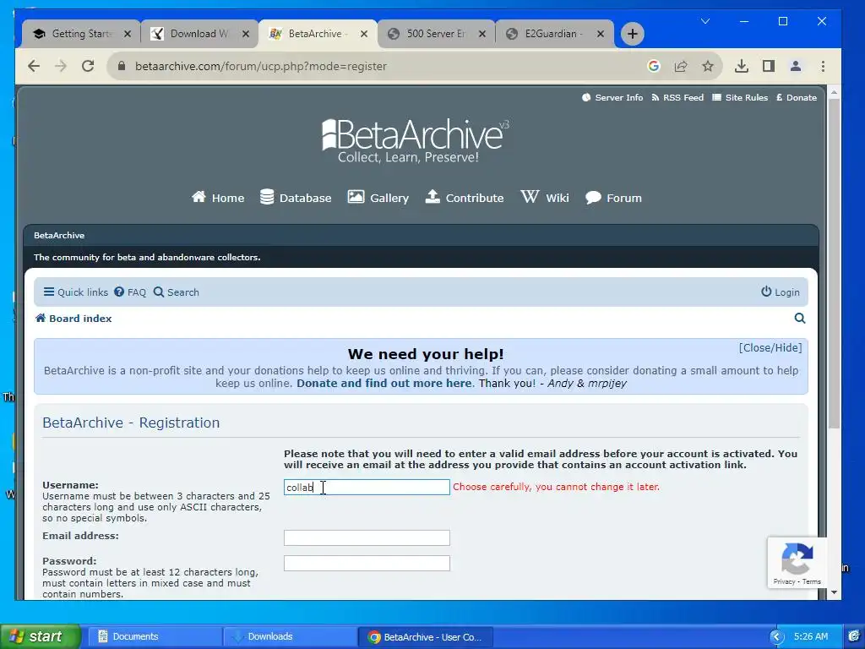The image size is (865, 649).
Task: Switch to Downloads in taskbar
Action: pos(290,637)
